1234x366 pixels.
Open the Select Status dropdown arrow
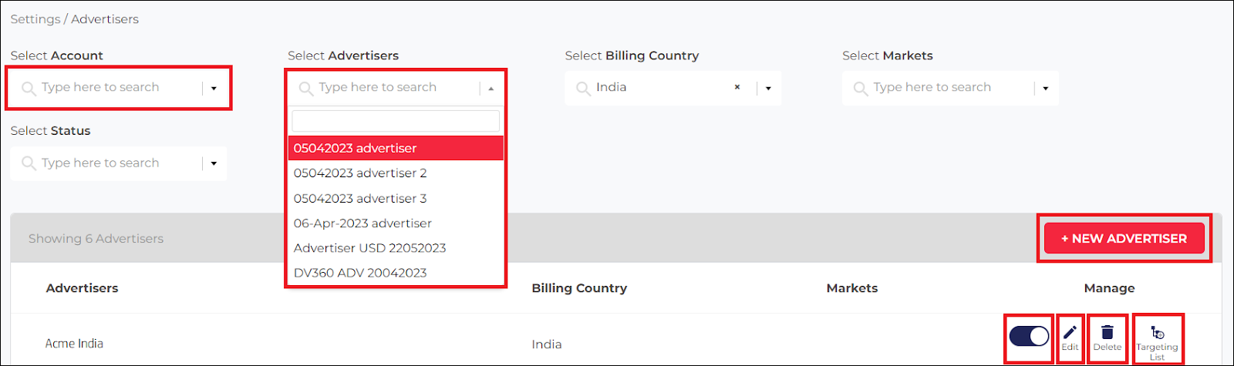point(214,163)
